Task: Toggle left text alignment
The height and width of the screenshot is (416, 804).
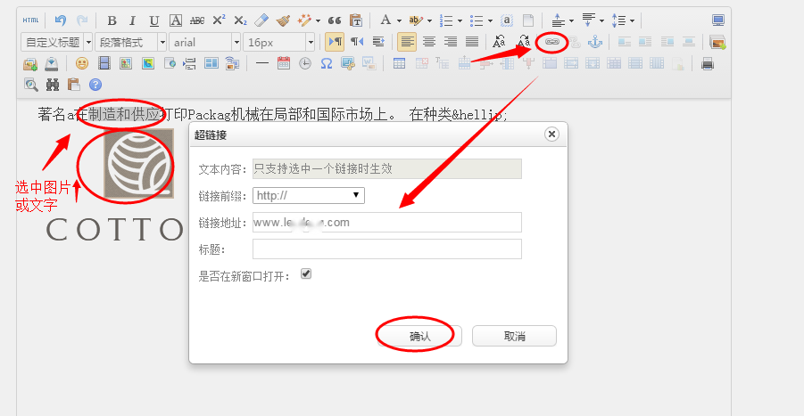Action: [x=407, y=42]
